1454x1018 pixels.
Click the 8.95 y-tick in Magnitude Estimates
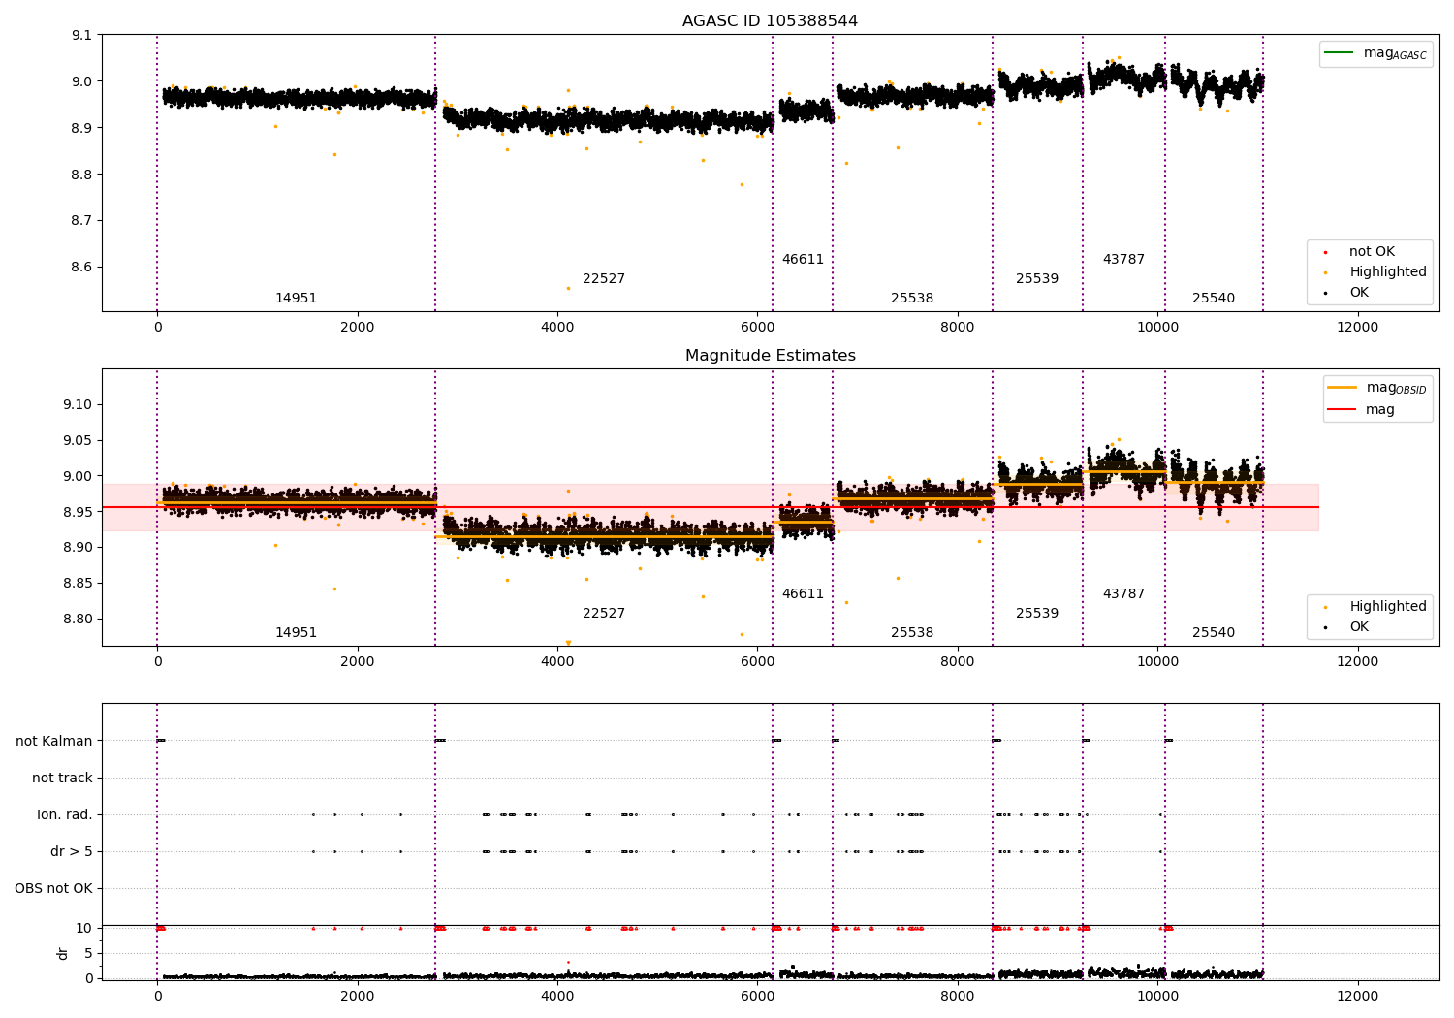point(79,513)
